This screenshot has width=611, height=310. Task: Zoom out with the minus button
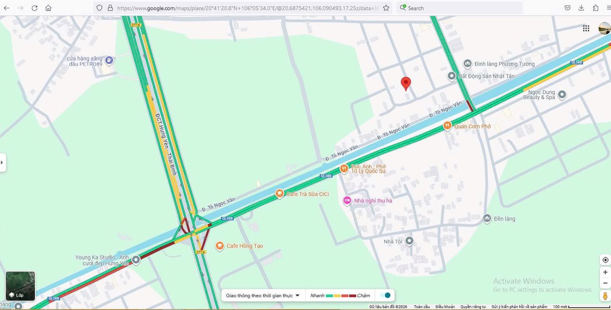(605, 283)
